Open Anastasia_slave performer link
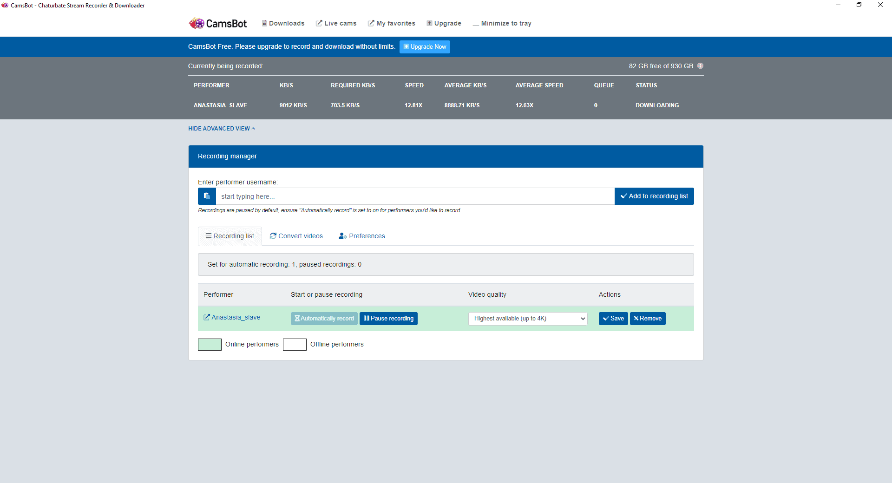Viewport: 892px width, 483px height. point(232,317)
